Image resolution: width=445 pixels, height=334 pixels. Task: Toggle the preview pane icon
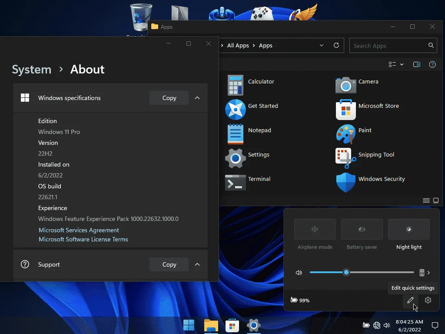pos(417,64)
